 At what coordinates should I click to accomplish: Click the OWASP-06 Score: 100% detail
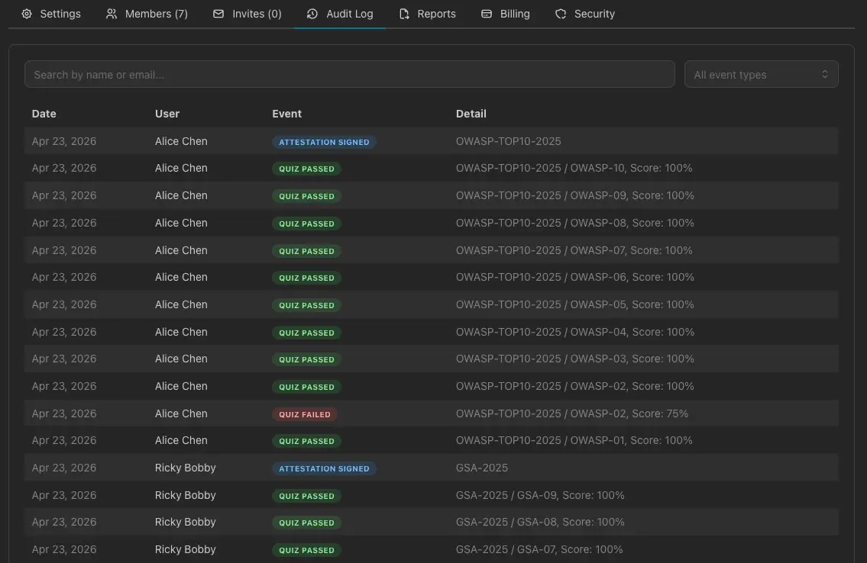[575, 278]
